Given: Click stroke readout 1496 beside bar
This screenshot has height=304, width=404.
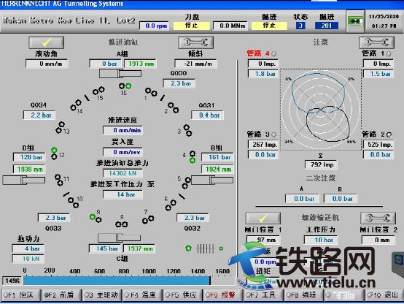Looking at the screenshot, I should click(x=12, y=281).
